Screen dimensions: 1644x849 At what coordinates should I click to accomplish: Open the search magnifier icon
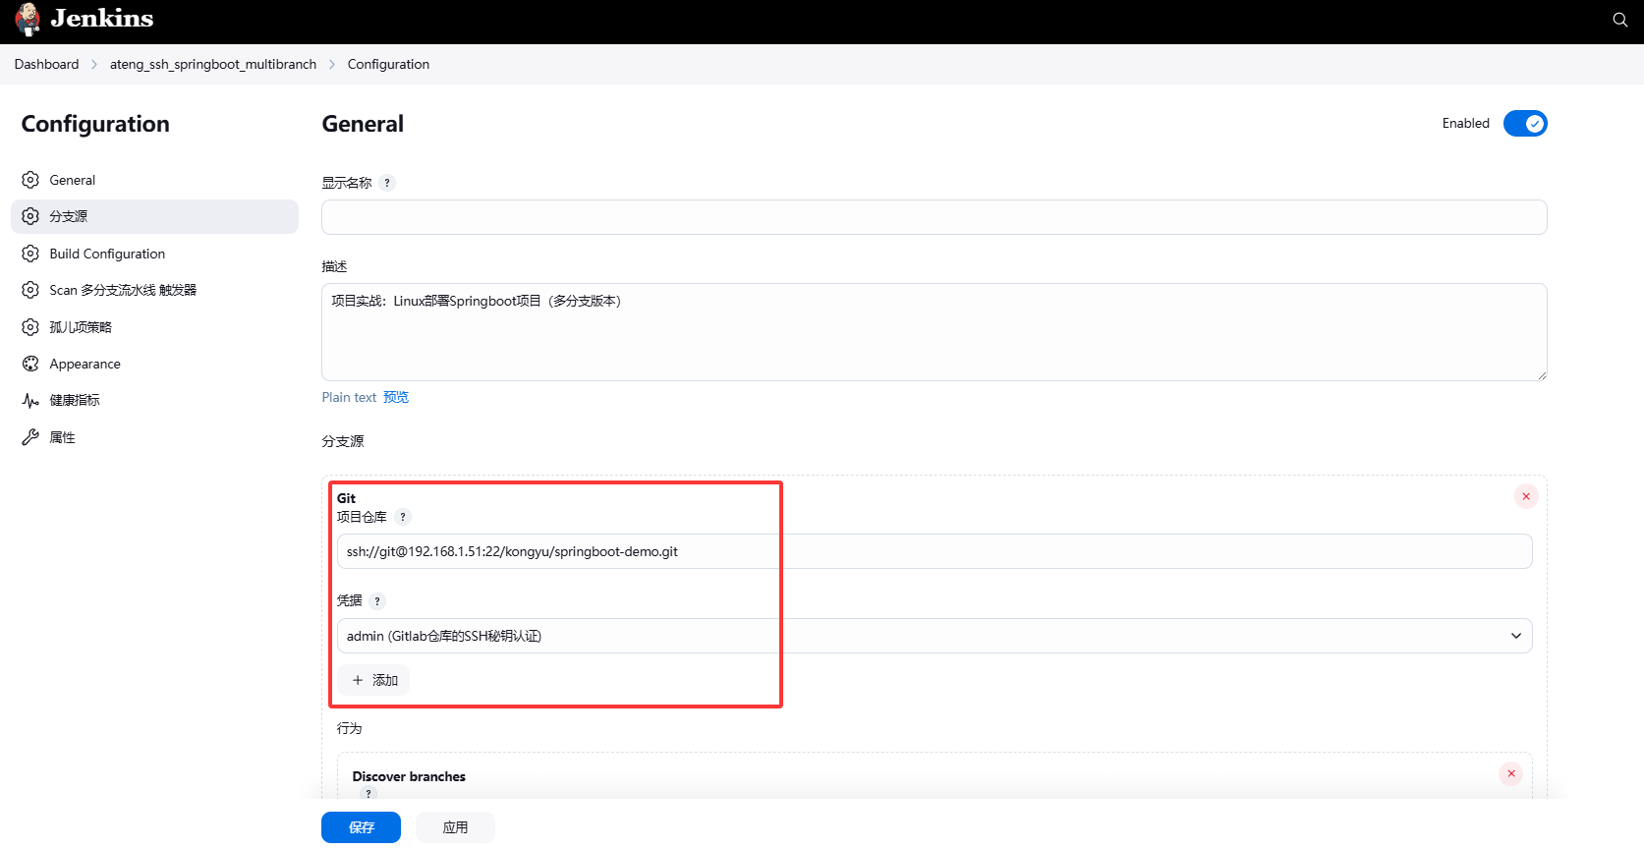pyautogui.click(x=1619, y=20)
